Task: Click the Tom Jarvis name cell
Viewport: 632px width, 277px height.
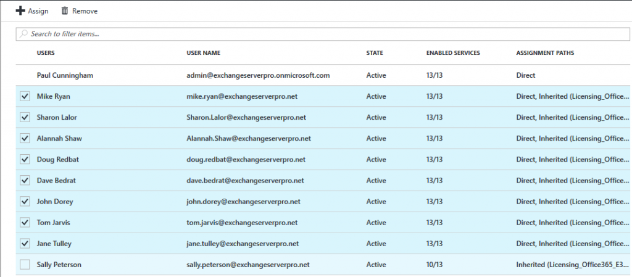Action: [53, 222]
